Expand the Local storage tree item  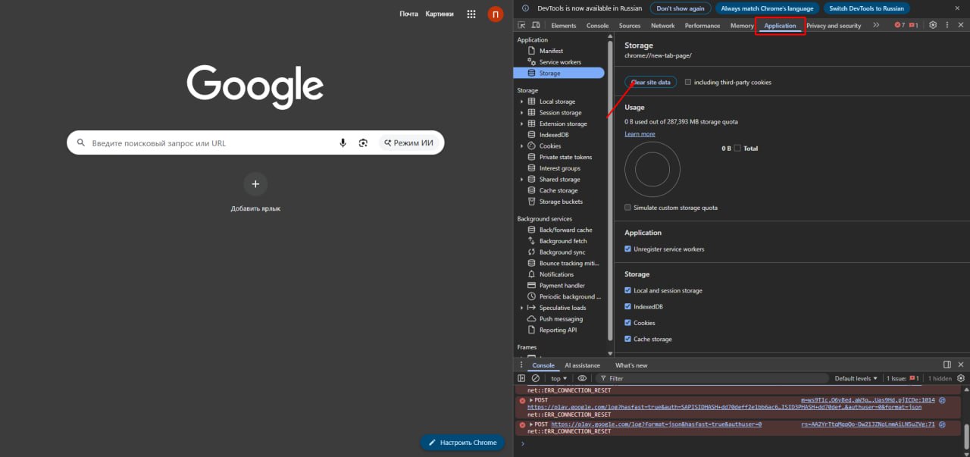(x=522, y=102)
